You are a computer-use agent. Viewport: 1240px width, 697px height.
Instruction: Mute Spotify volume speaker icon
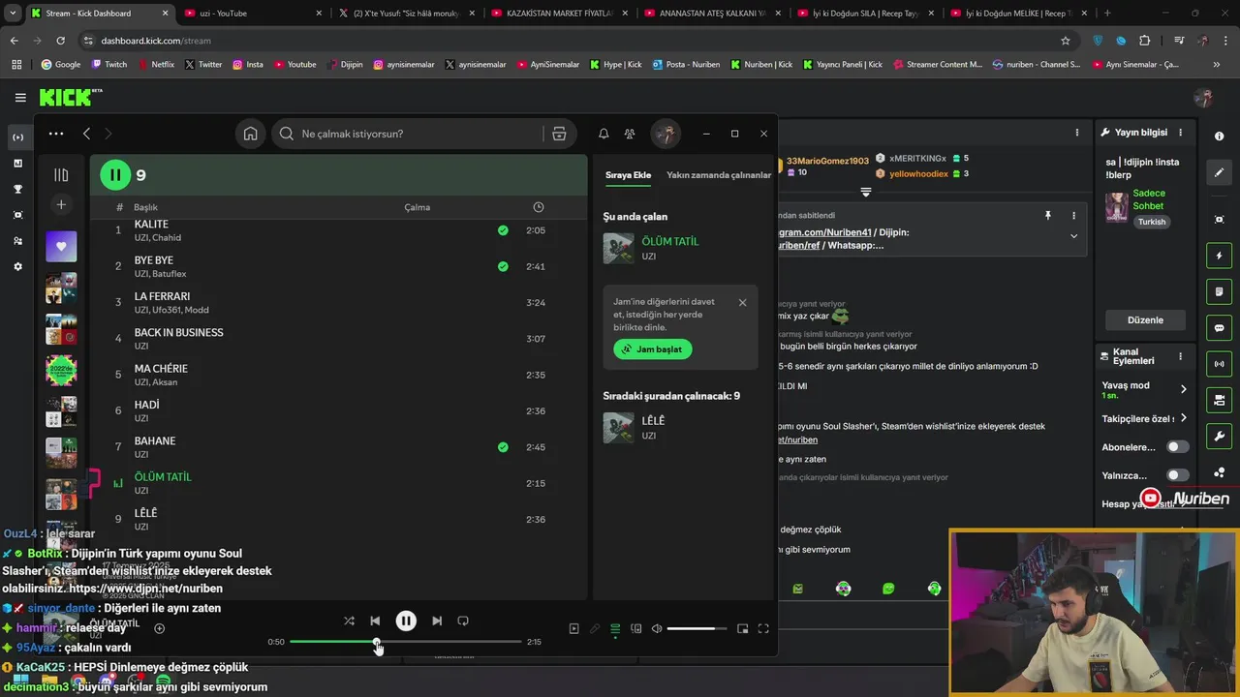coord(657,629)
